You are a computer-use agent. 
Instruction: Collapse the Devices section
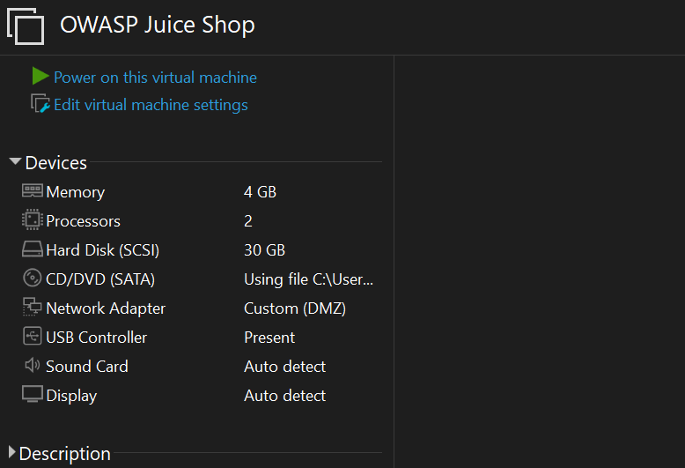tap(15, 162)
